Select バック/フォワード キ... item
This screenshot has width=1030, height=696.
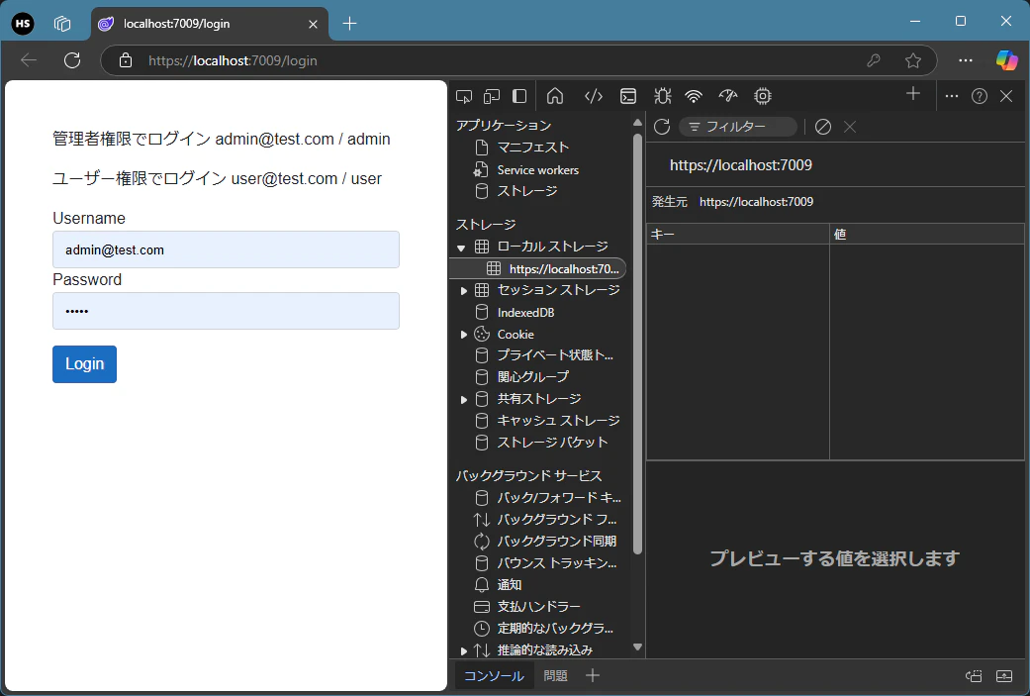tap(558, 498)
